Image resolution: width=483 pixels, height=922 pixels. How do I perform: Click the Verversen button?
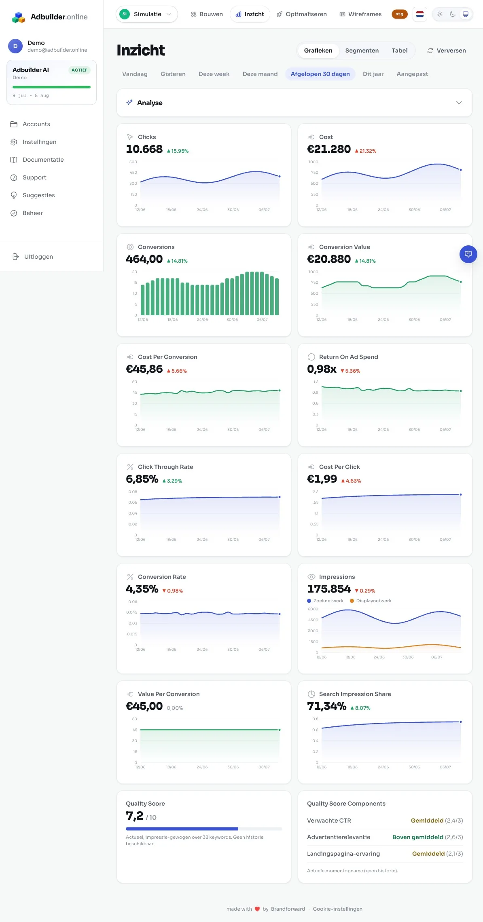[447, 51]
